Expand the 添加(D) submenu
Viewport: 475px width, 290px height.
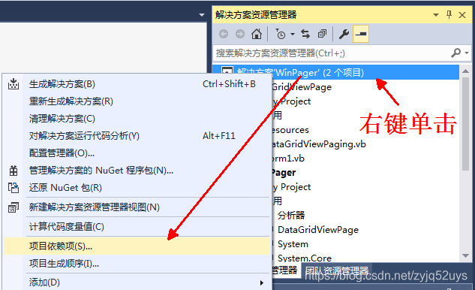tap(137, 282)
